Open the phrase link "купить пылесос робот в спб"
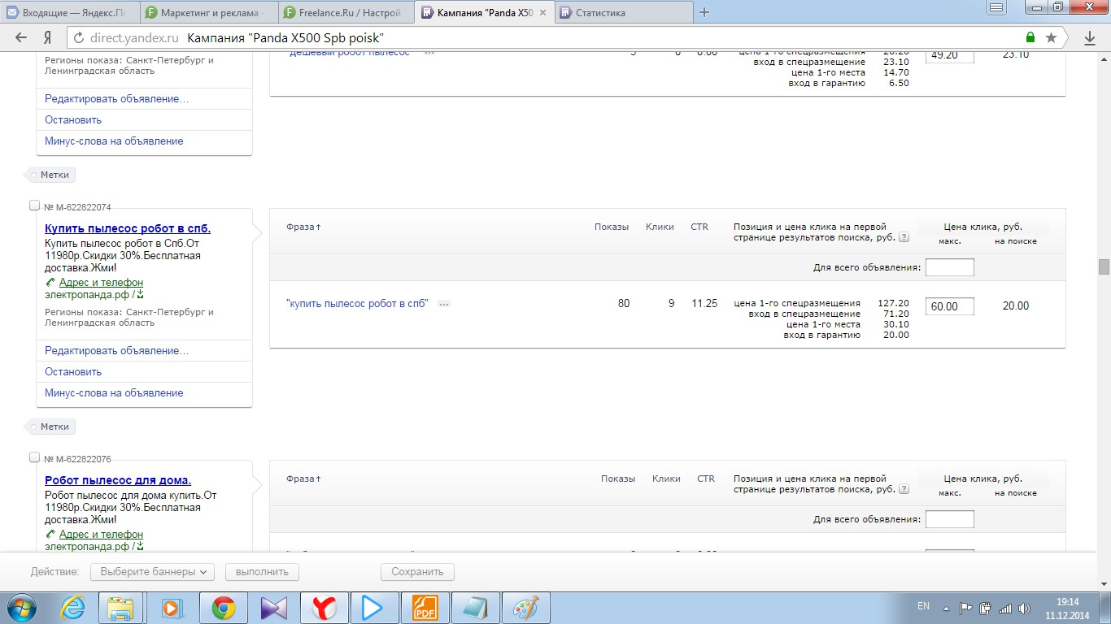This screenshot has width=1111, height=624. coord(357,304)
